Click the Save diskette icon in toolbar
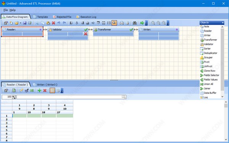Viewport: 229px width, 143px height. [25, 23]
